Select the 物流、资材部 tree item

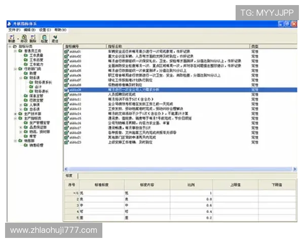(x=40, y=132)
